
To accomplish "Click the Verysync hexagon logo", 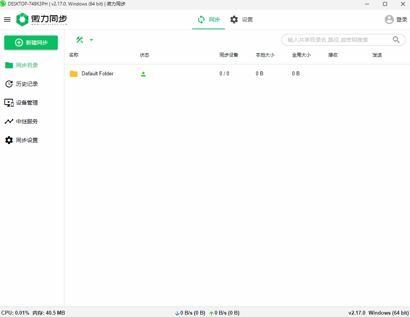I will [22, 19].
